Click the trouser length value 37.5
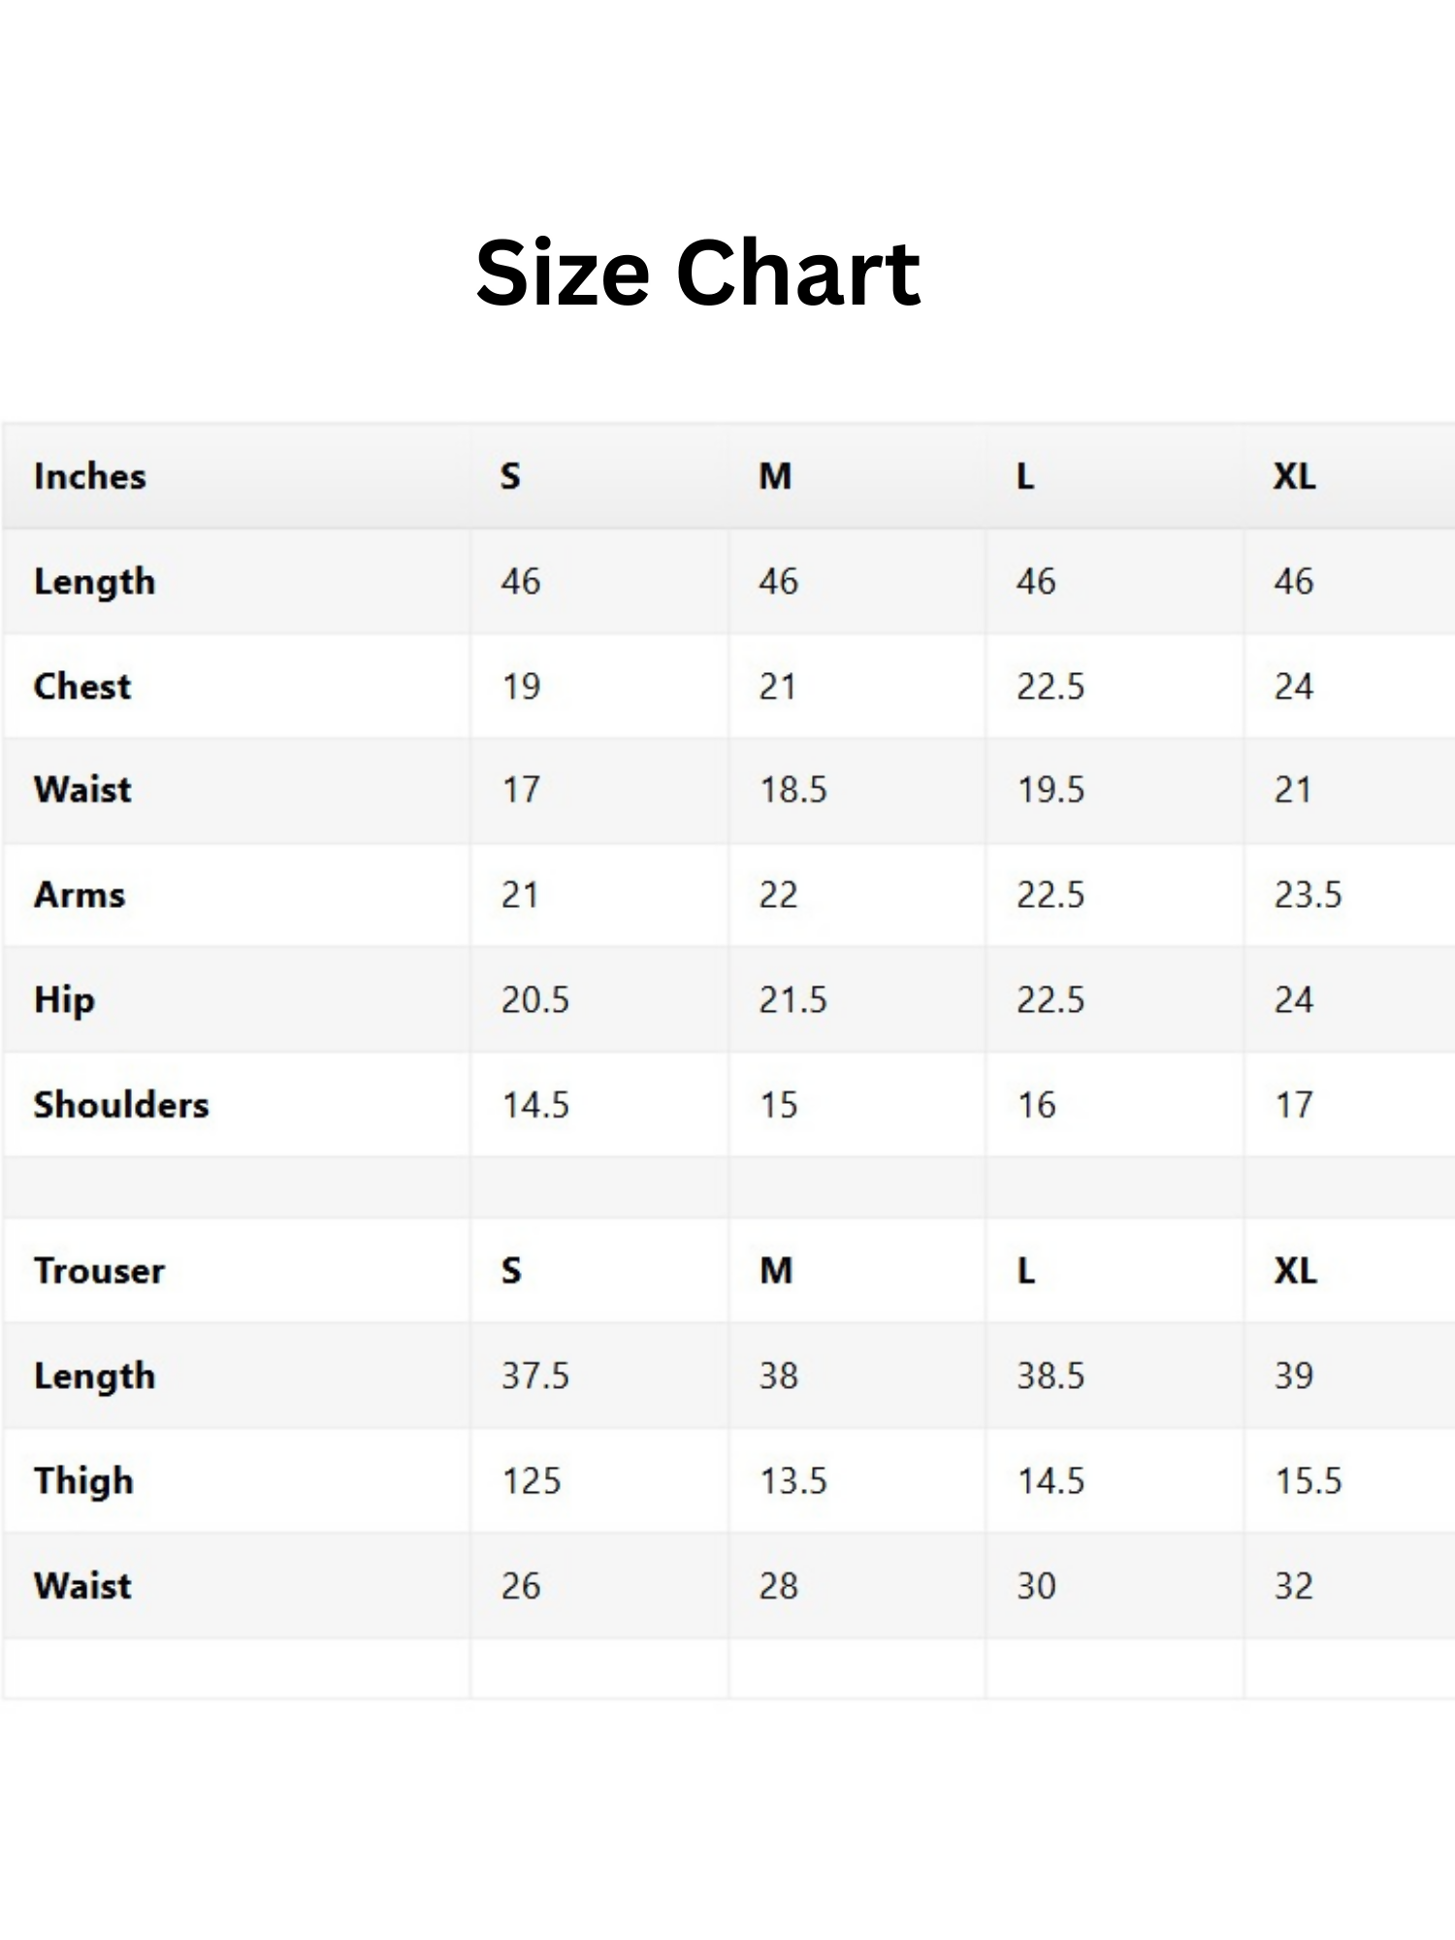 coord(535,1375)
